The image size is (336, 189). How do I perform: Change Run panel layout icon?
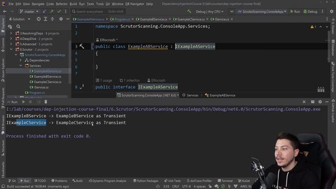(313, 102)
